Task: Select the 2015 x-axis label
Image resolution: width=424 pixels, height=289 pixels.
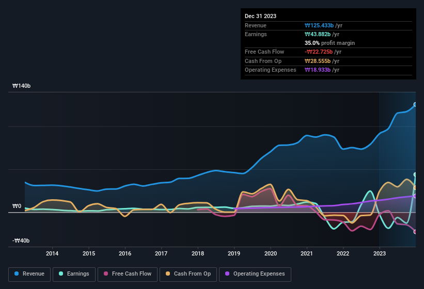Action: tap(89, 253)
